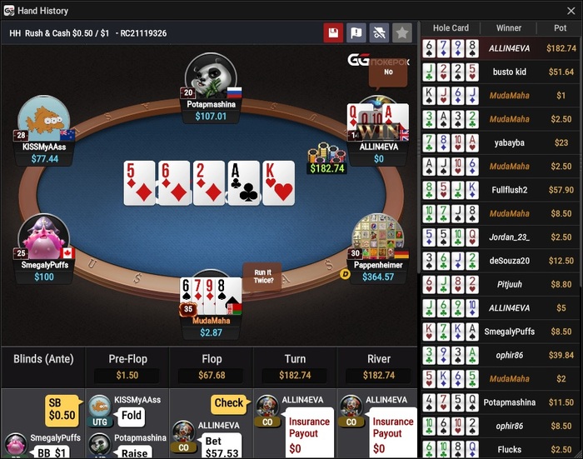This screenshot has height=459, width=583.
Task: Click SmegalyPuffs pink pirate avatar
Action: pyautogui.click(x=44, y=237)
